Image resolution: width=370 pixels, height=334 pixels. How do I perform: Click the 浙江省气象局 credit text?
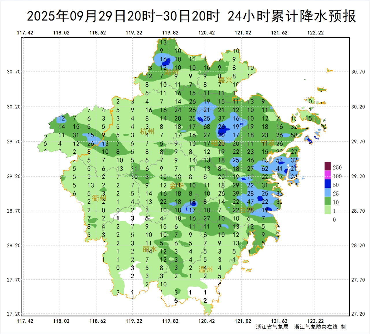click(x=272, y=327)
